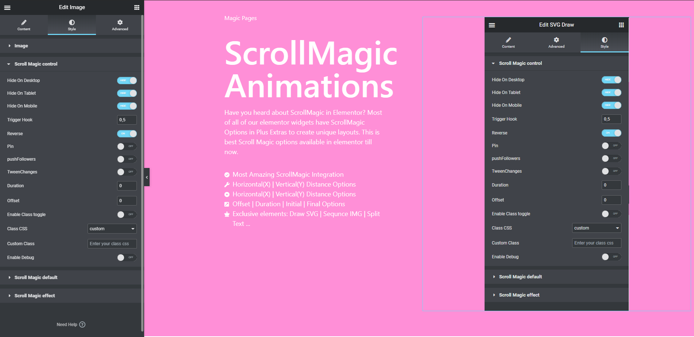Click the 'Have you heard about ScrollMagic' paragraph
This screenshot has width=694, height=337.
click(303, 132)
